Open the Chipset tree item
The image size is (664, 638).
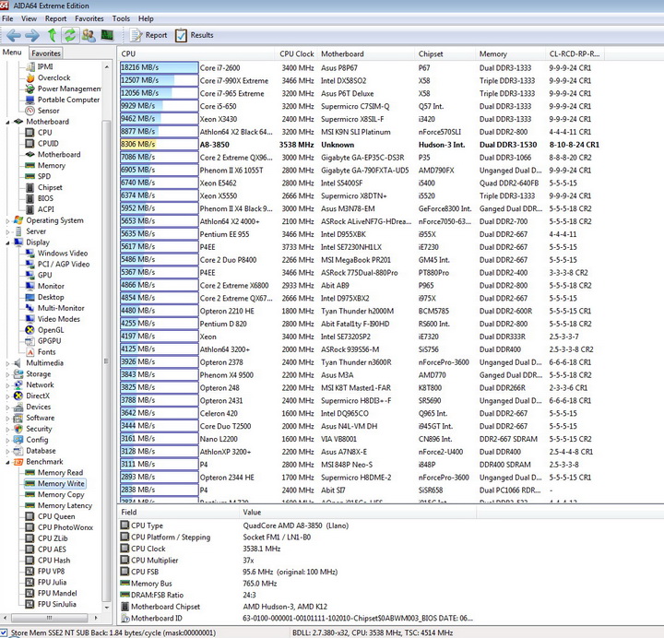tap(50, 187)
